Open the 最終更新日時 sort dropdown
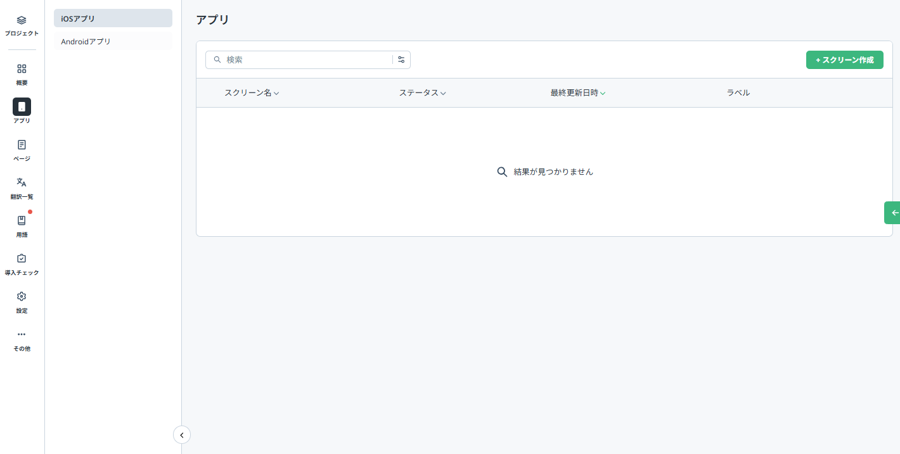This screenshot has height=454, width=900. 603,92
